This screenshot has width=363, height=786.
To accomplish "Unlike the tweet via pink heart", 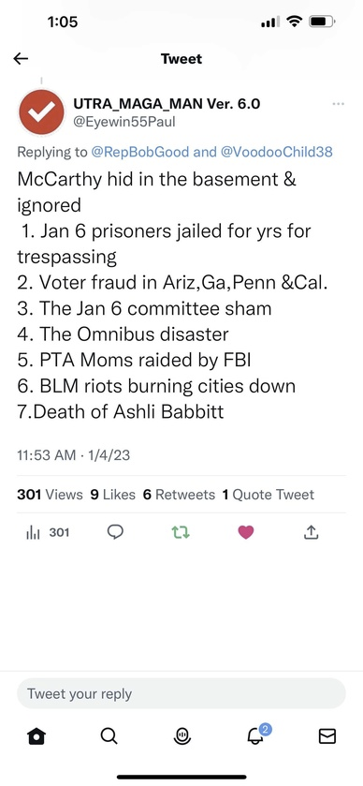I will point(246,532).
